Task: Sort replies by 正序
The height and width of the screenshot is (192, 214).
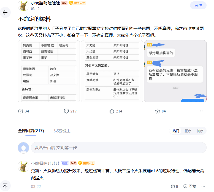Action: click(188, 131)
